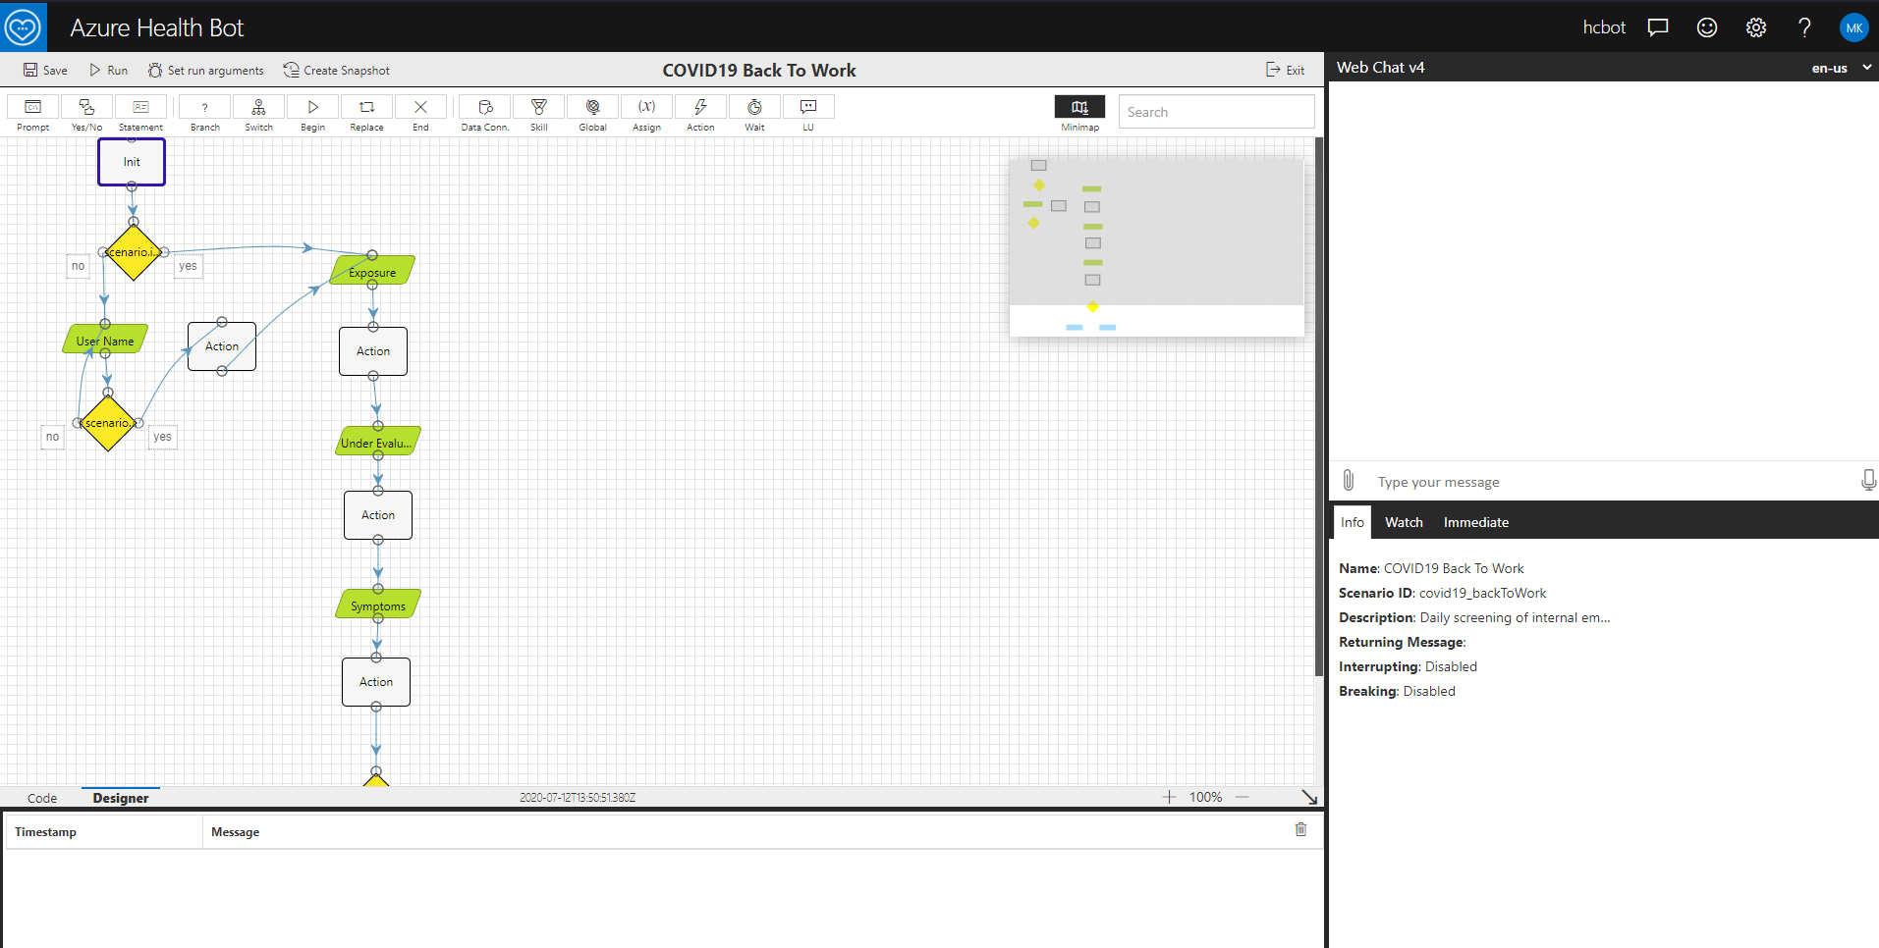Run the scenario
Image resolution: width=1879 pixels, height=948 pixels.
click(x=108, y=70)
